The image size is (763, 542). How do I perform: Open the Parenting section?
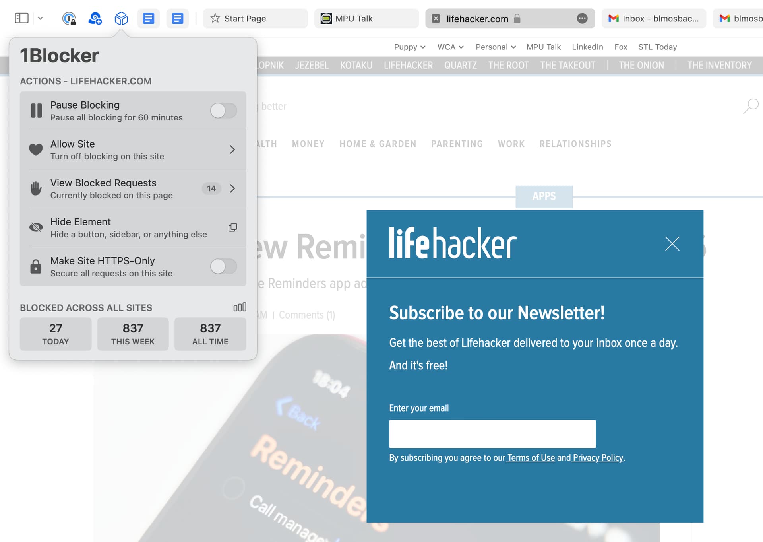[457, 144]
